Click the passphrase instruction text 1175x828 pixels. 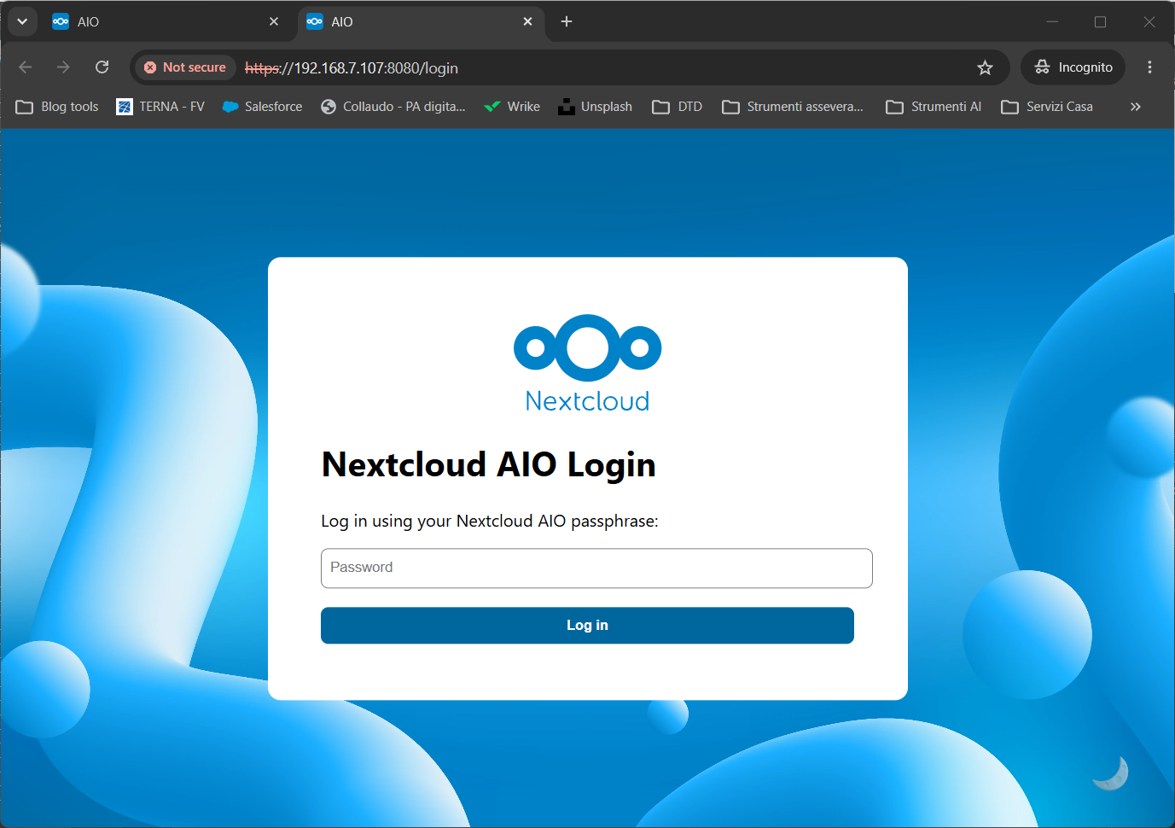point(490,521)
